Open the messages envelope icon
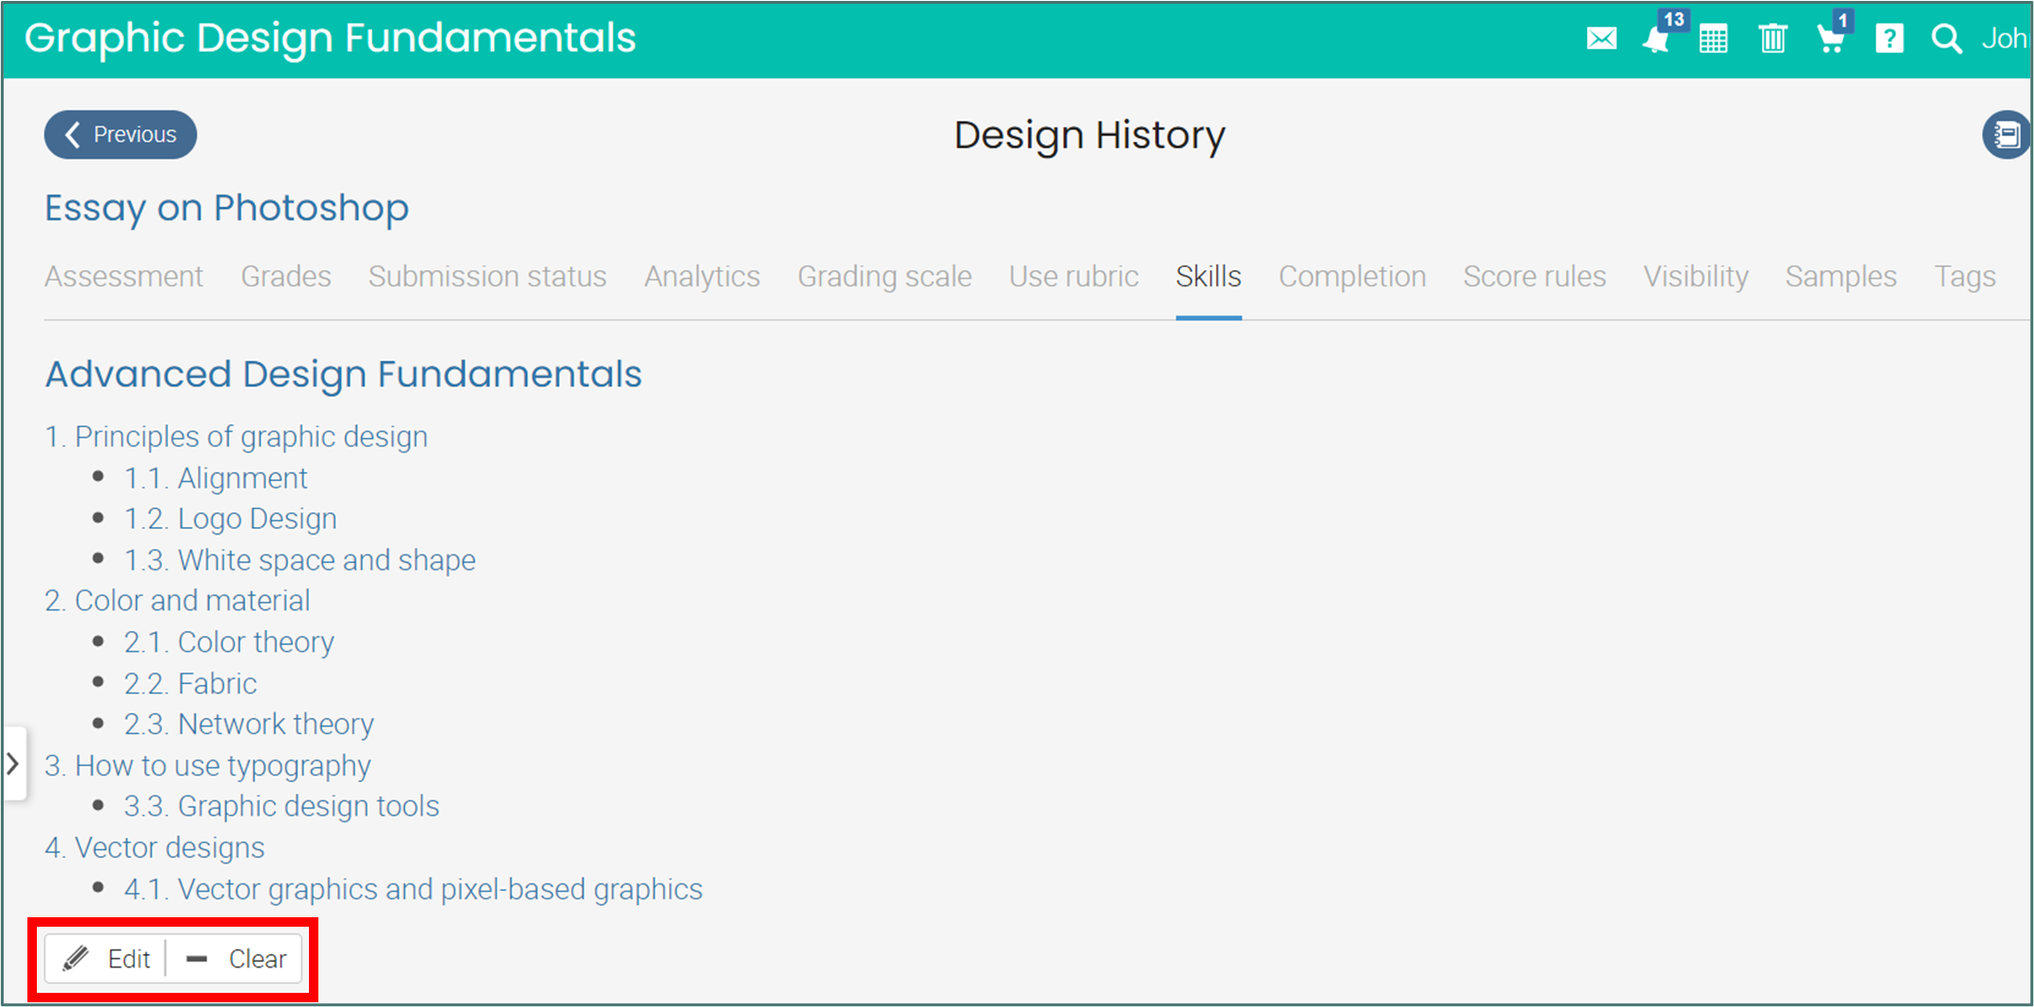Viewport: 2034px width, 1007px height. click(1601, 39)
